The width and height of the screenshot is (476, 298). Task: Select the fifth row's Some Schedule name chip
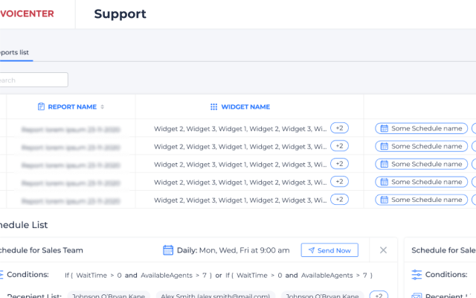click(x=422, y=200)
